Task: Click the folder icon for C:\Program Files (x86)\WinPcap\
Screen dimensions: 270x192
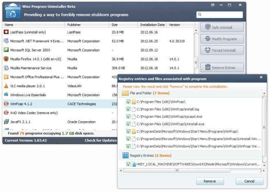Action: [134, 102]
